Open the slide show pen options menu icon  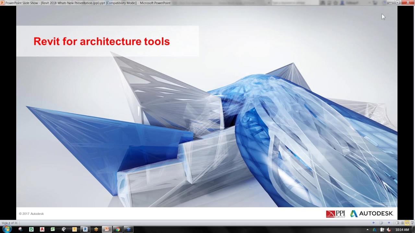pyautogui.click(x=381, y=223)
